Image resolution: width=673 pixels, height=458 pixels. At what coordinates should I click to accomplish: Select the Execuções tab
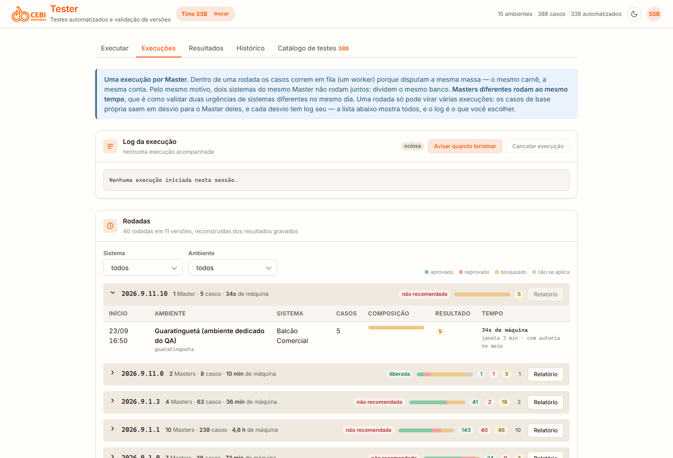(x=158, y=48)
